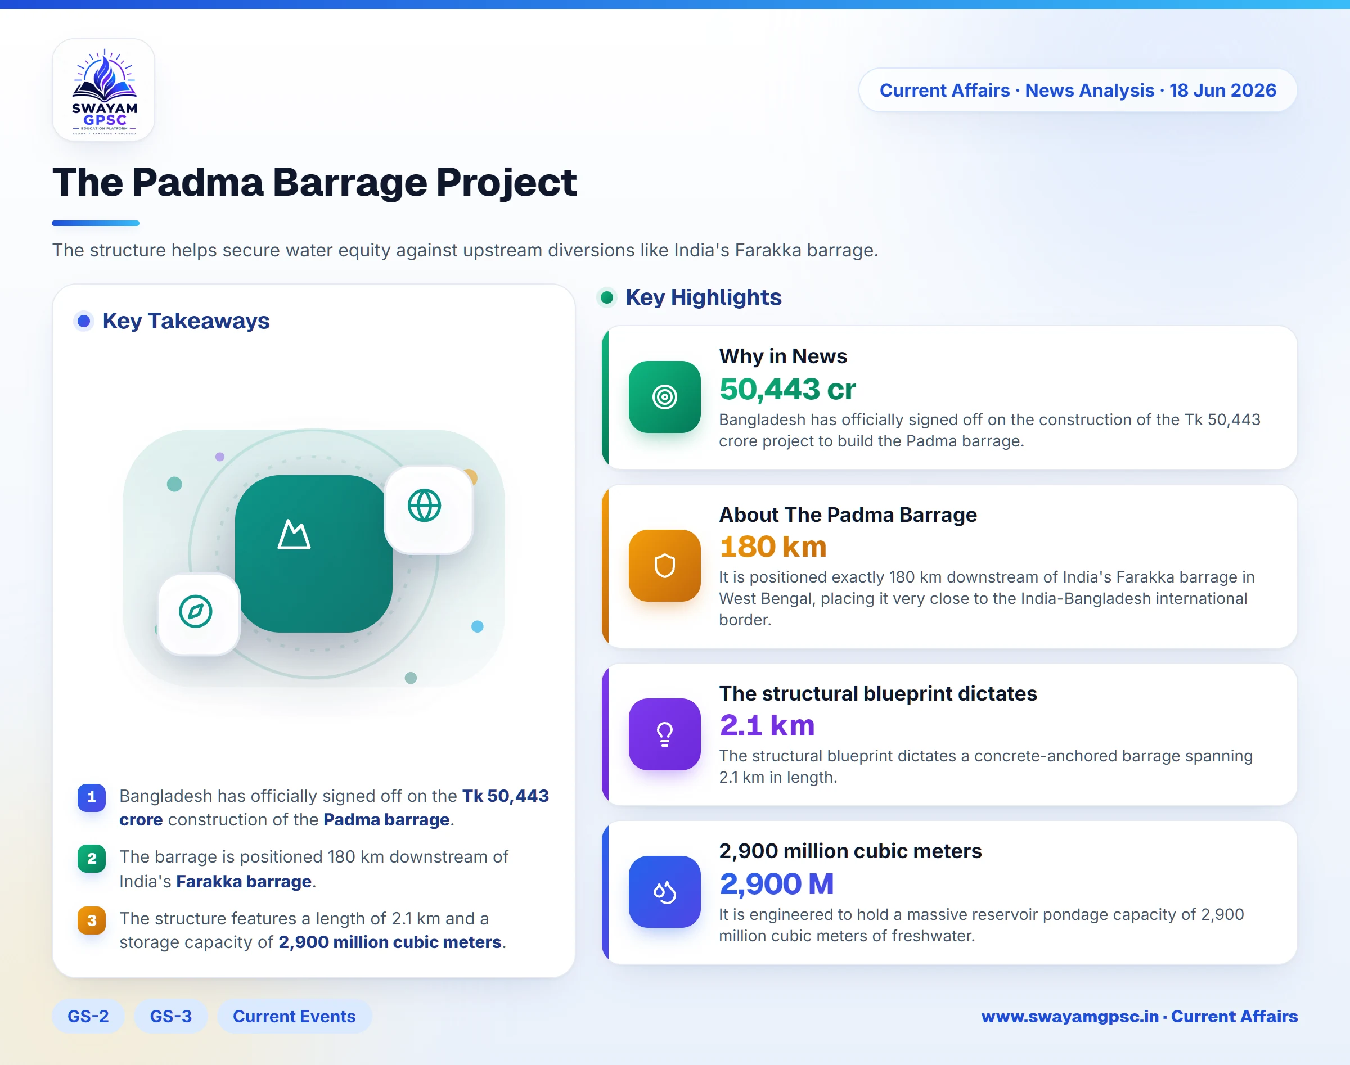The height and width of the screenshot is (1065, 1350).
Task: Click the description 'It is positioned exactly 180 km downstream'
Action: [x=987, y=599]
